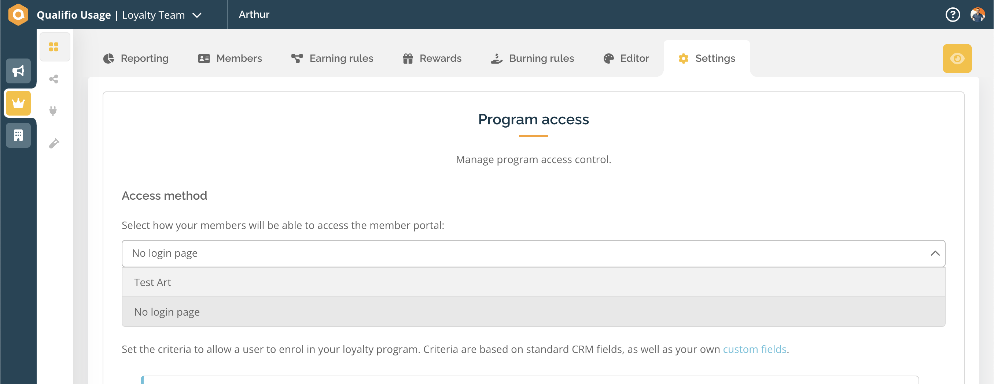Switch to the Reporting tab
The image size is (994, 384).
(136, 59)
